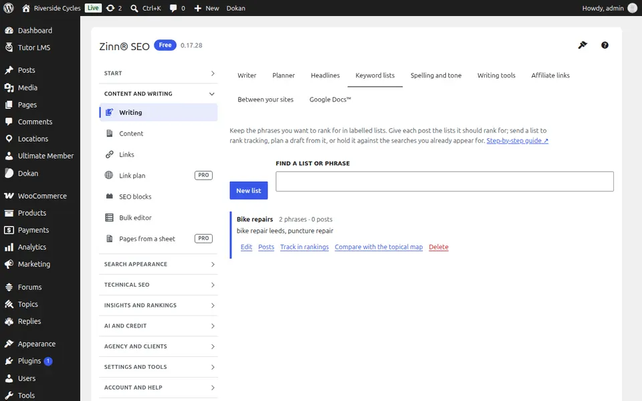Click the New list button
The image size is (642, 401).
click(x=249, y=190)
